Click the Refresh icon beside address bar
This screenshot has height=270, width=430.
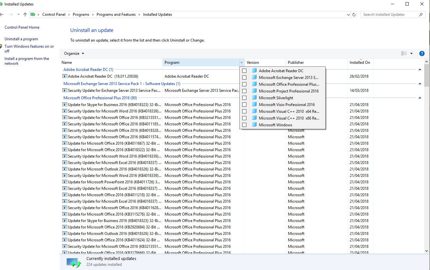point(354,14)
